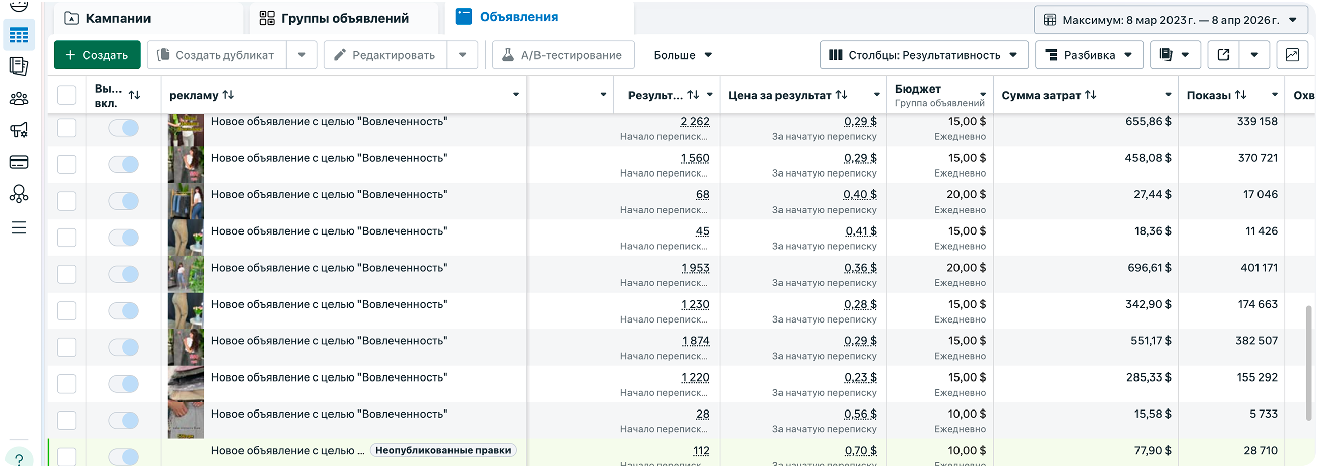Tick checkbox of the row spending 655,86 $
Image resolution: width=1318 pixels, height=468 pixels.
click(x=67, y=128)
